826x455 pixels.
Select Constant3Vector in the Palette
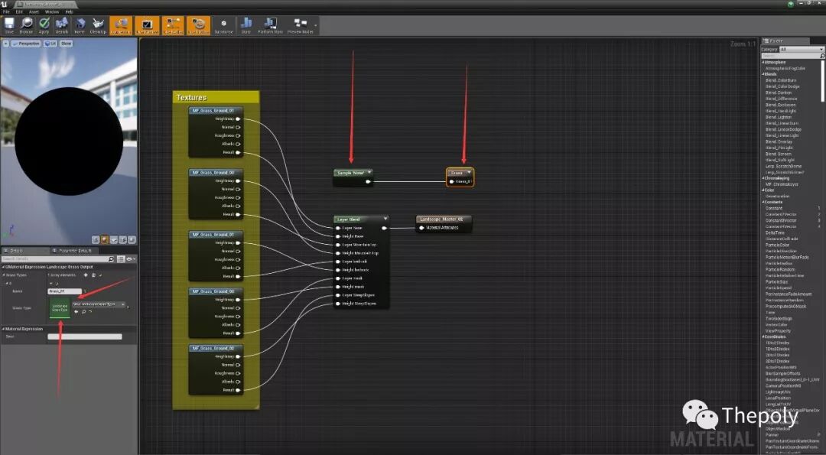pos(781,221)
